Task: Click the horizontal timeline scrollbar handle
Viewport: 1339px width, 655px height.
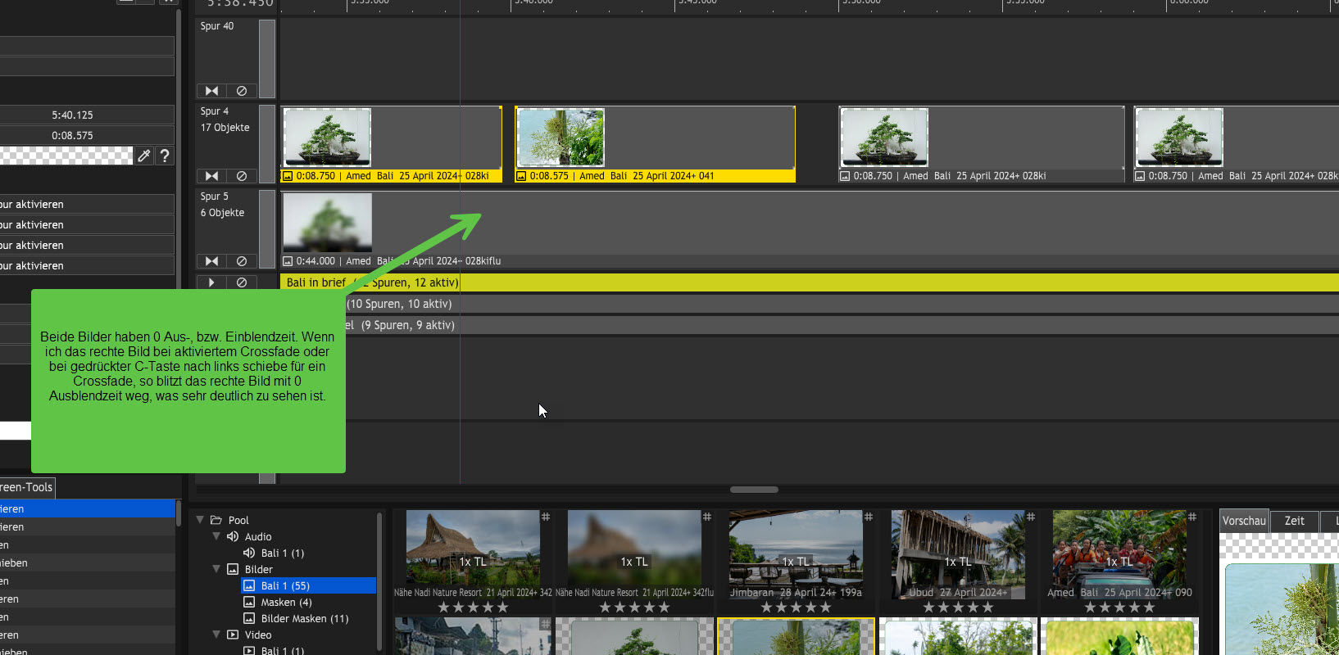Action: pyautogui.click(x=754, y=490)
